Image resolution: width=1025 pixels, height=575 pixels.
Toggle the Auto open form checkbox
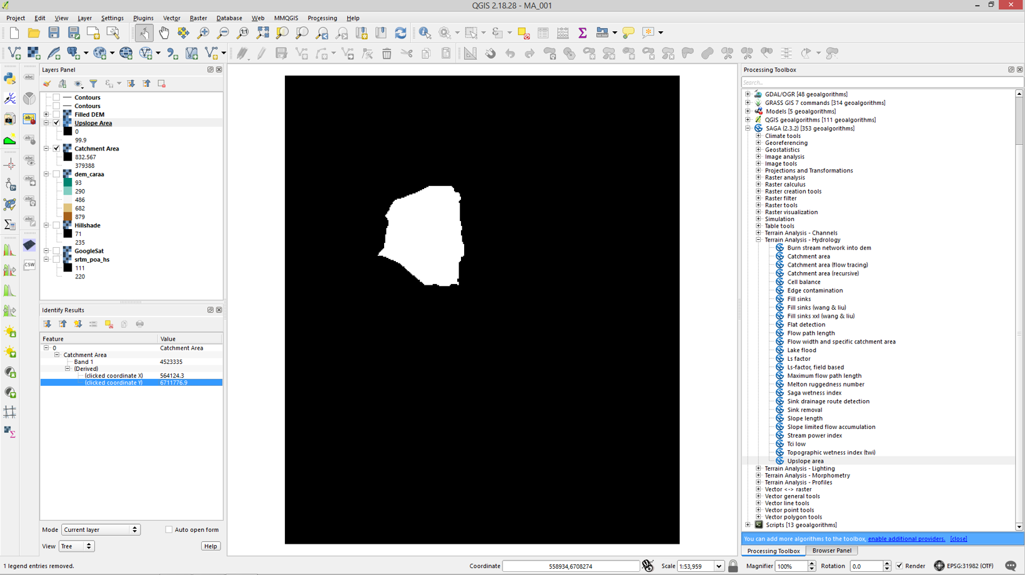tap(169, 529)
